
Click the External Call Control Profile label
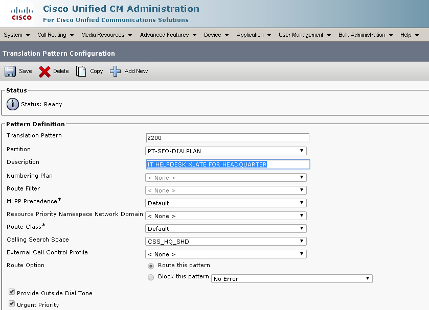click(x=47, y=252)
